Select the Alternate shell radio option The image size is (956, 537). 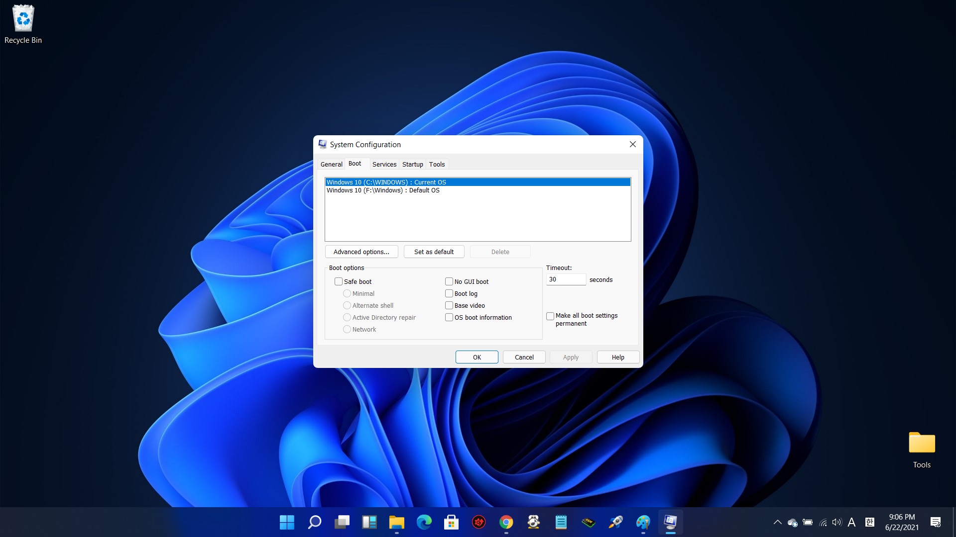click(x=347, y=305)
